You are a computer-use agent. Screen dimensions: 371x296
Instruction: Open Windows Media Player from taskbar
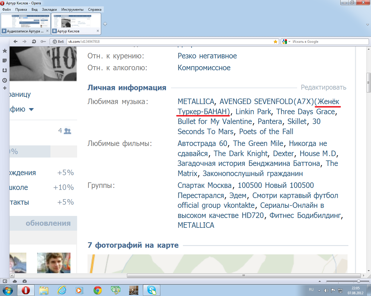tap(80, 290)
